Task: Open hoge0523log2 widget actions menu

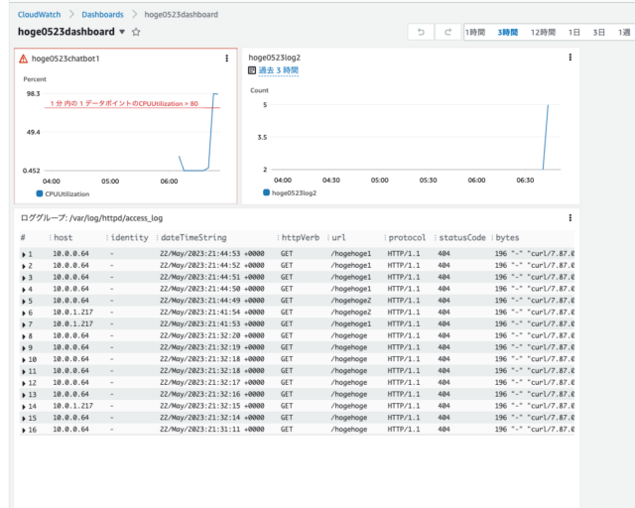Action: click(x=571, y=58)
